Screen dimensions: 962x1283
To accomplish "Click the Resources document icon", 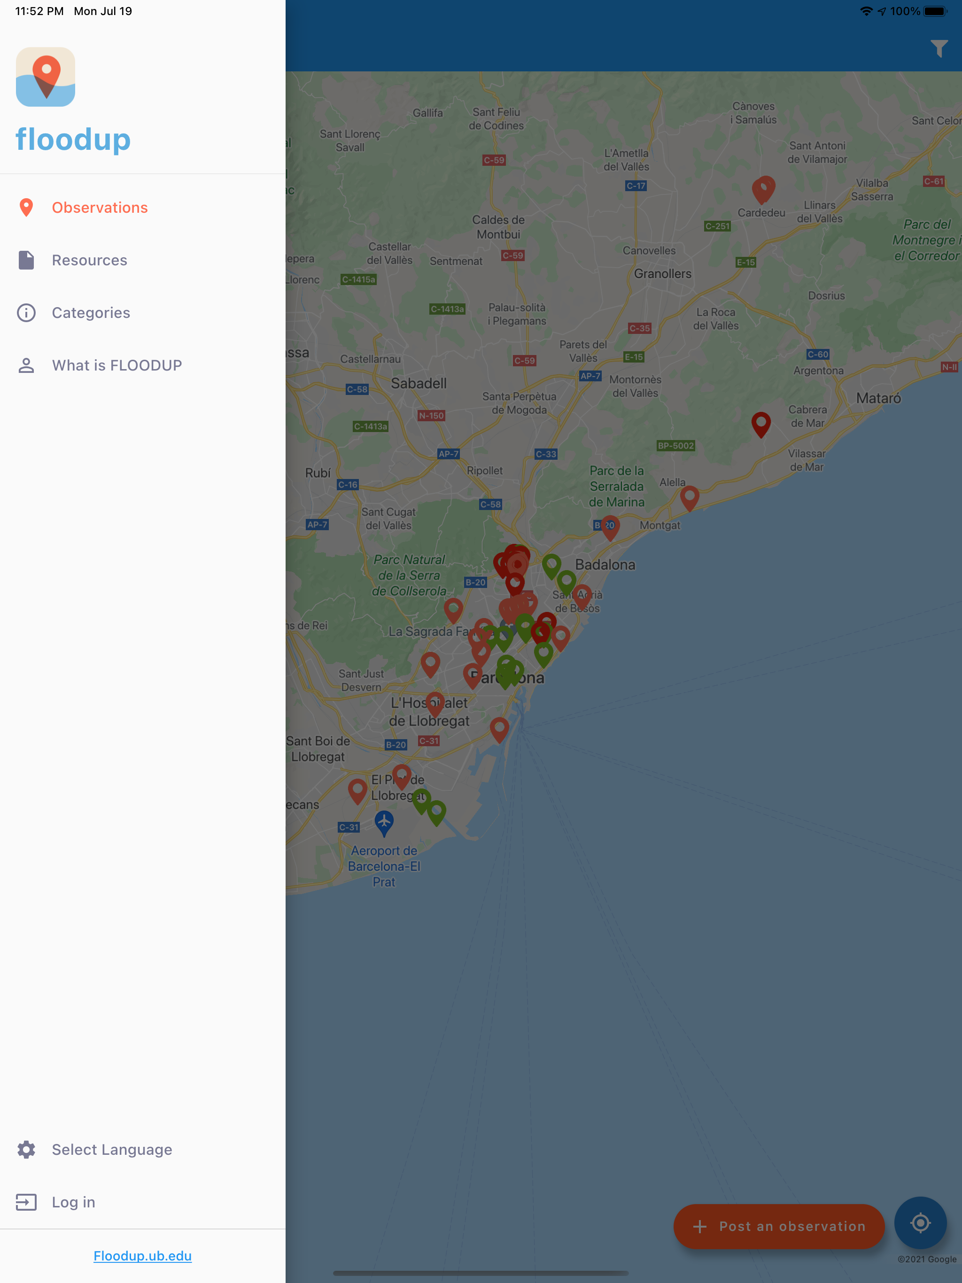I will [26, 261].
